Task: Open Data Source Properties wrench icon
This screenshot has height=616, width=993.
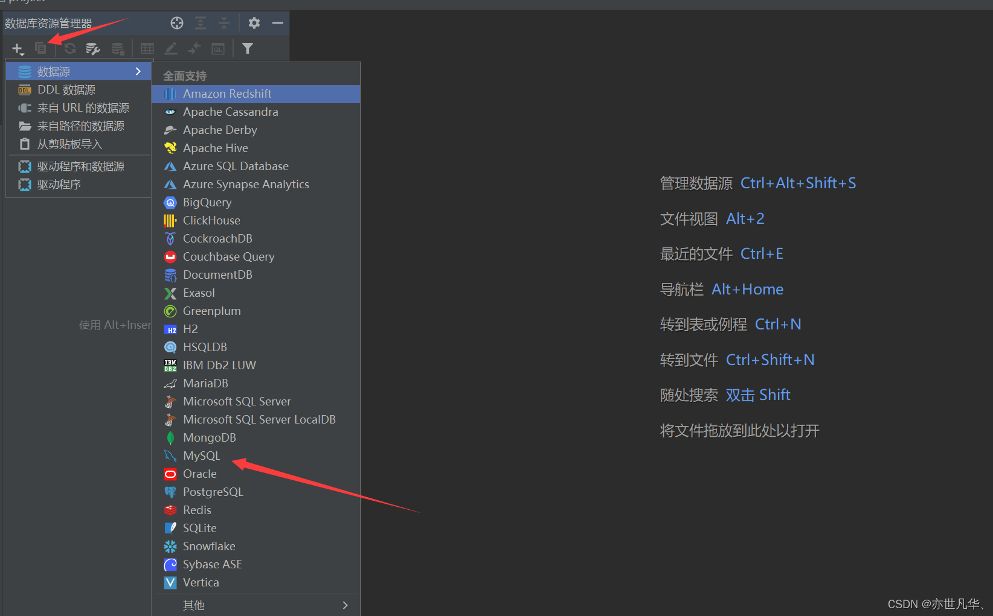Action: tap(92, 48)
